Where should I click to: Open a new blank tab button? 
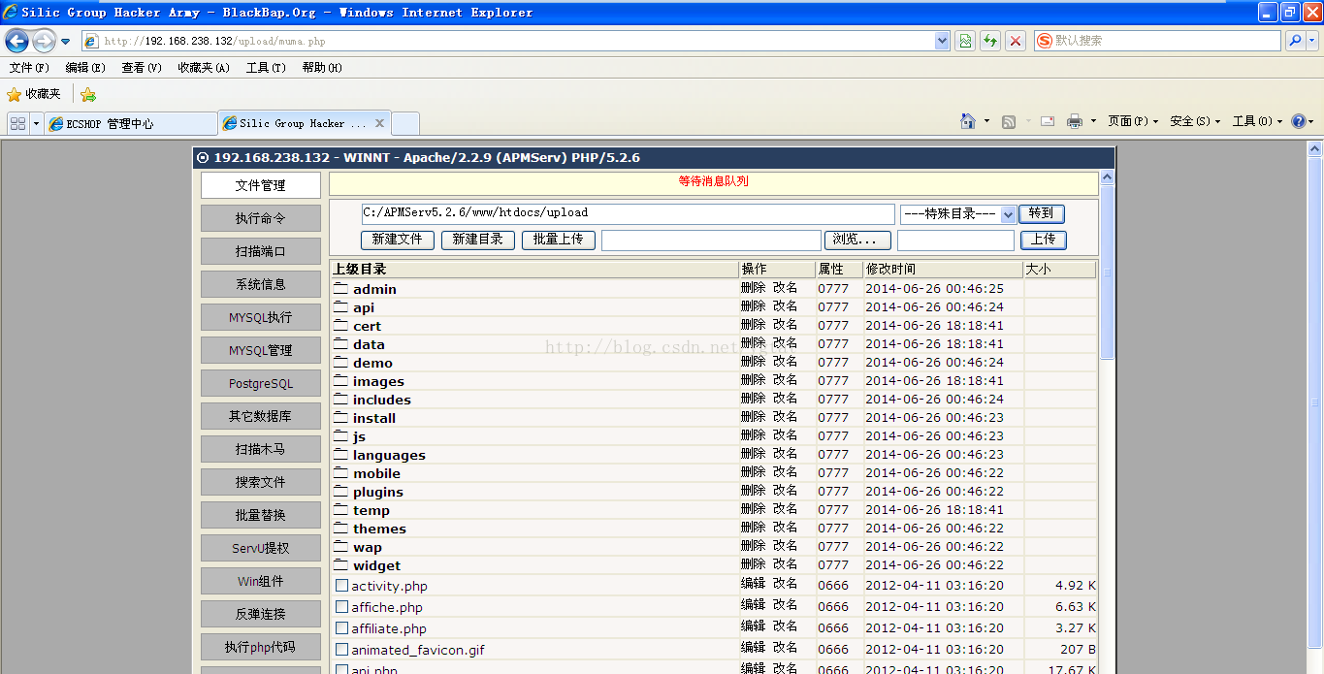point(405,123)
